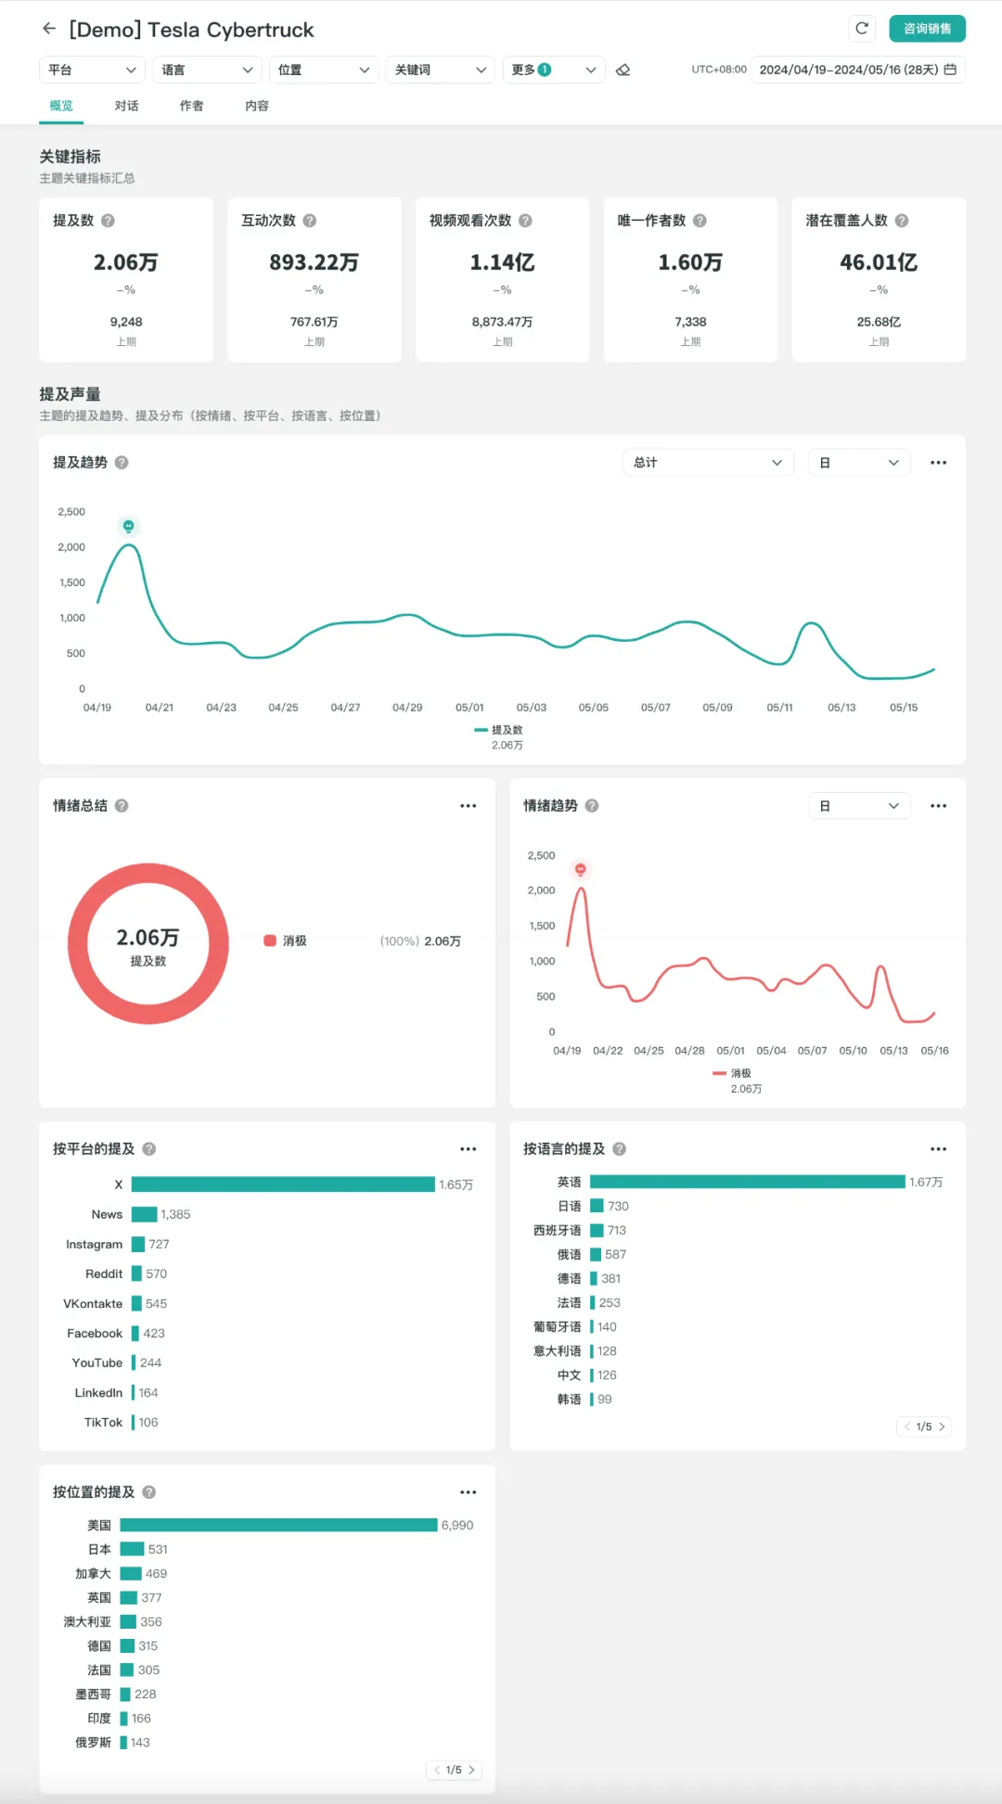Click the 美国 location bar

pyautogui.click(x=278, y=1525)
